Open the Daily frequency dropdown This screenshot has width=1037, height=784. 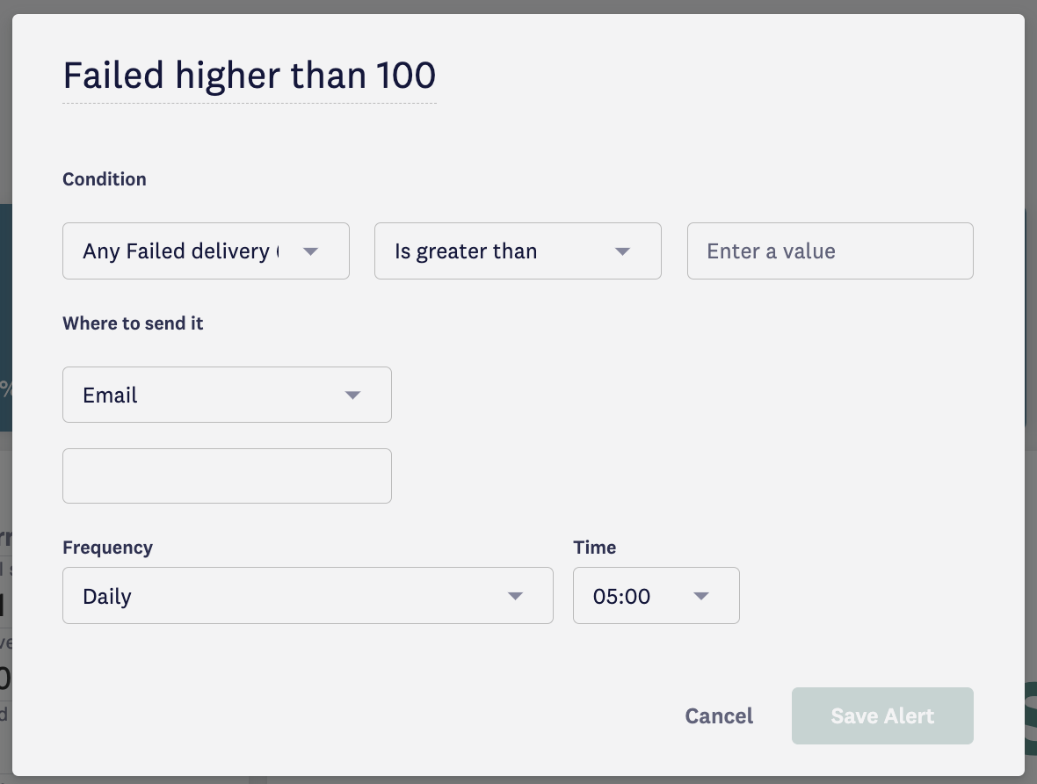click(308, 595)
